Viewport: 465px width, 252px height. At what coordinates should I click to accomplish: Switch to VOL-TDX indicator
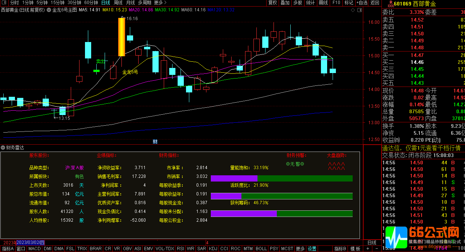point(165,249)
